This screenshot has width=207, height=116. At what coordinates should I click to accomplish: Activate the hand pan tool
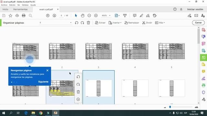(x=83, y=15)
